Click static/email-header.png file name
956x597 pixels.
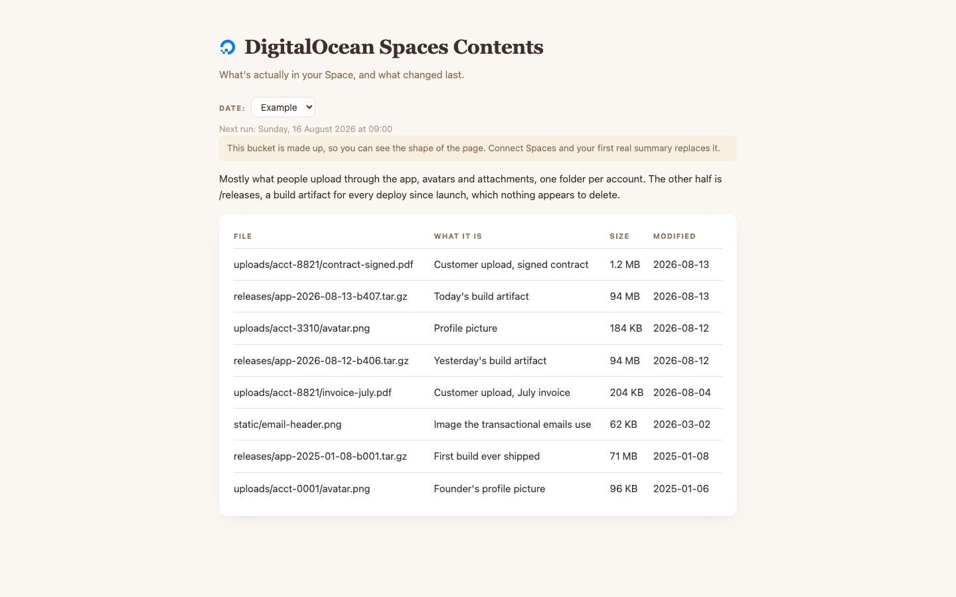(287, 425)
